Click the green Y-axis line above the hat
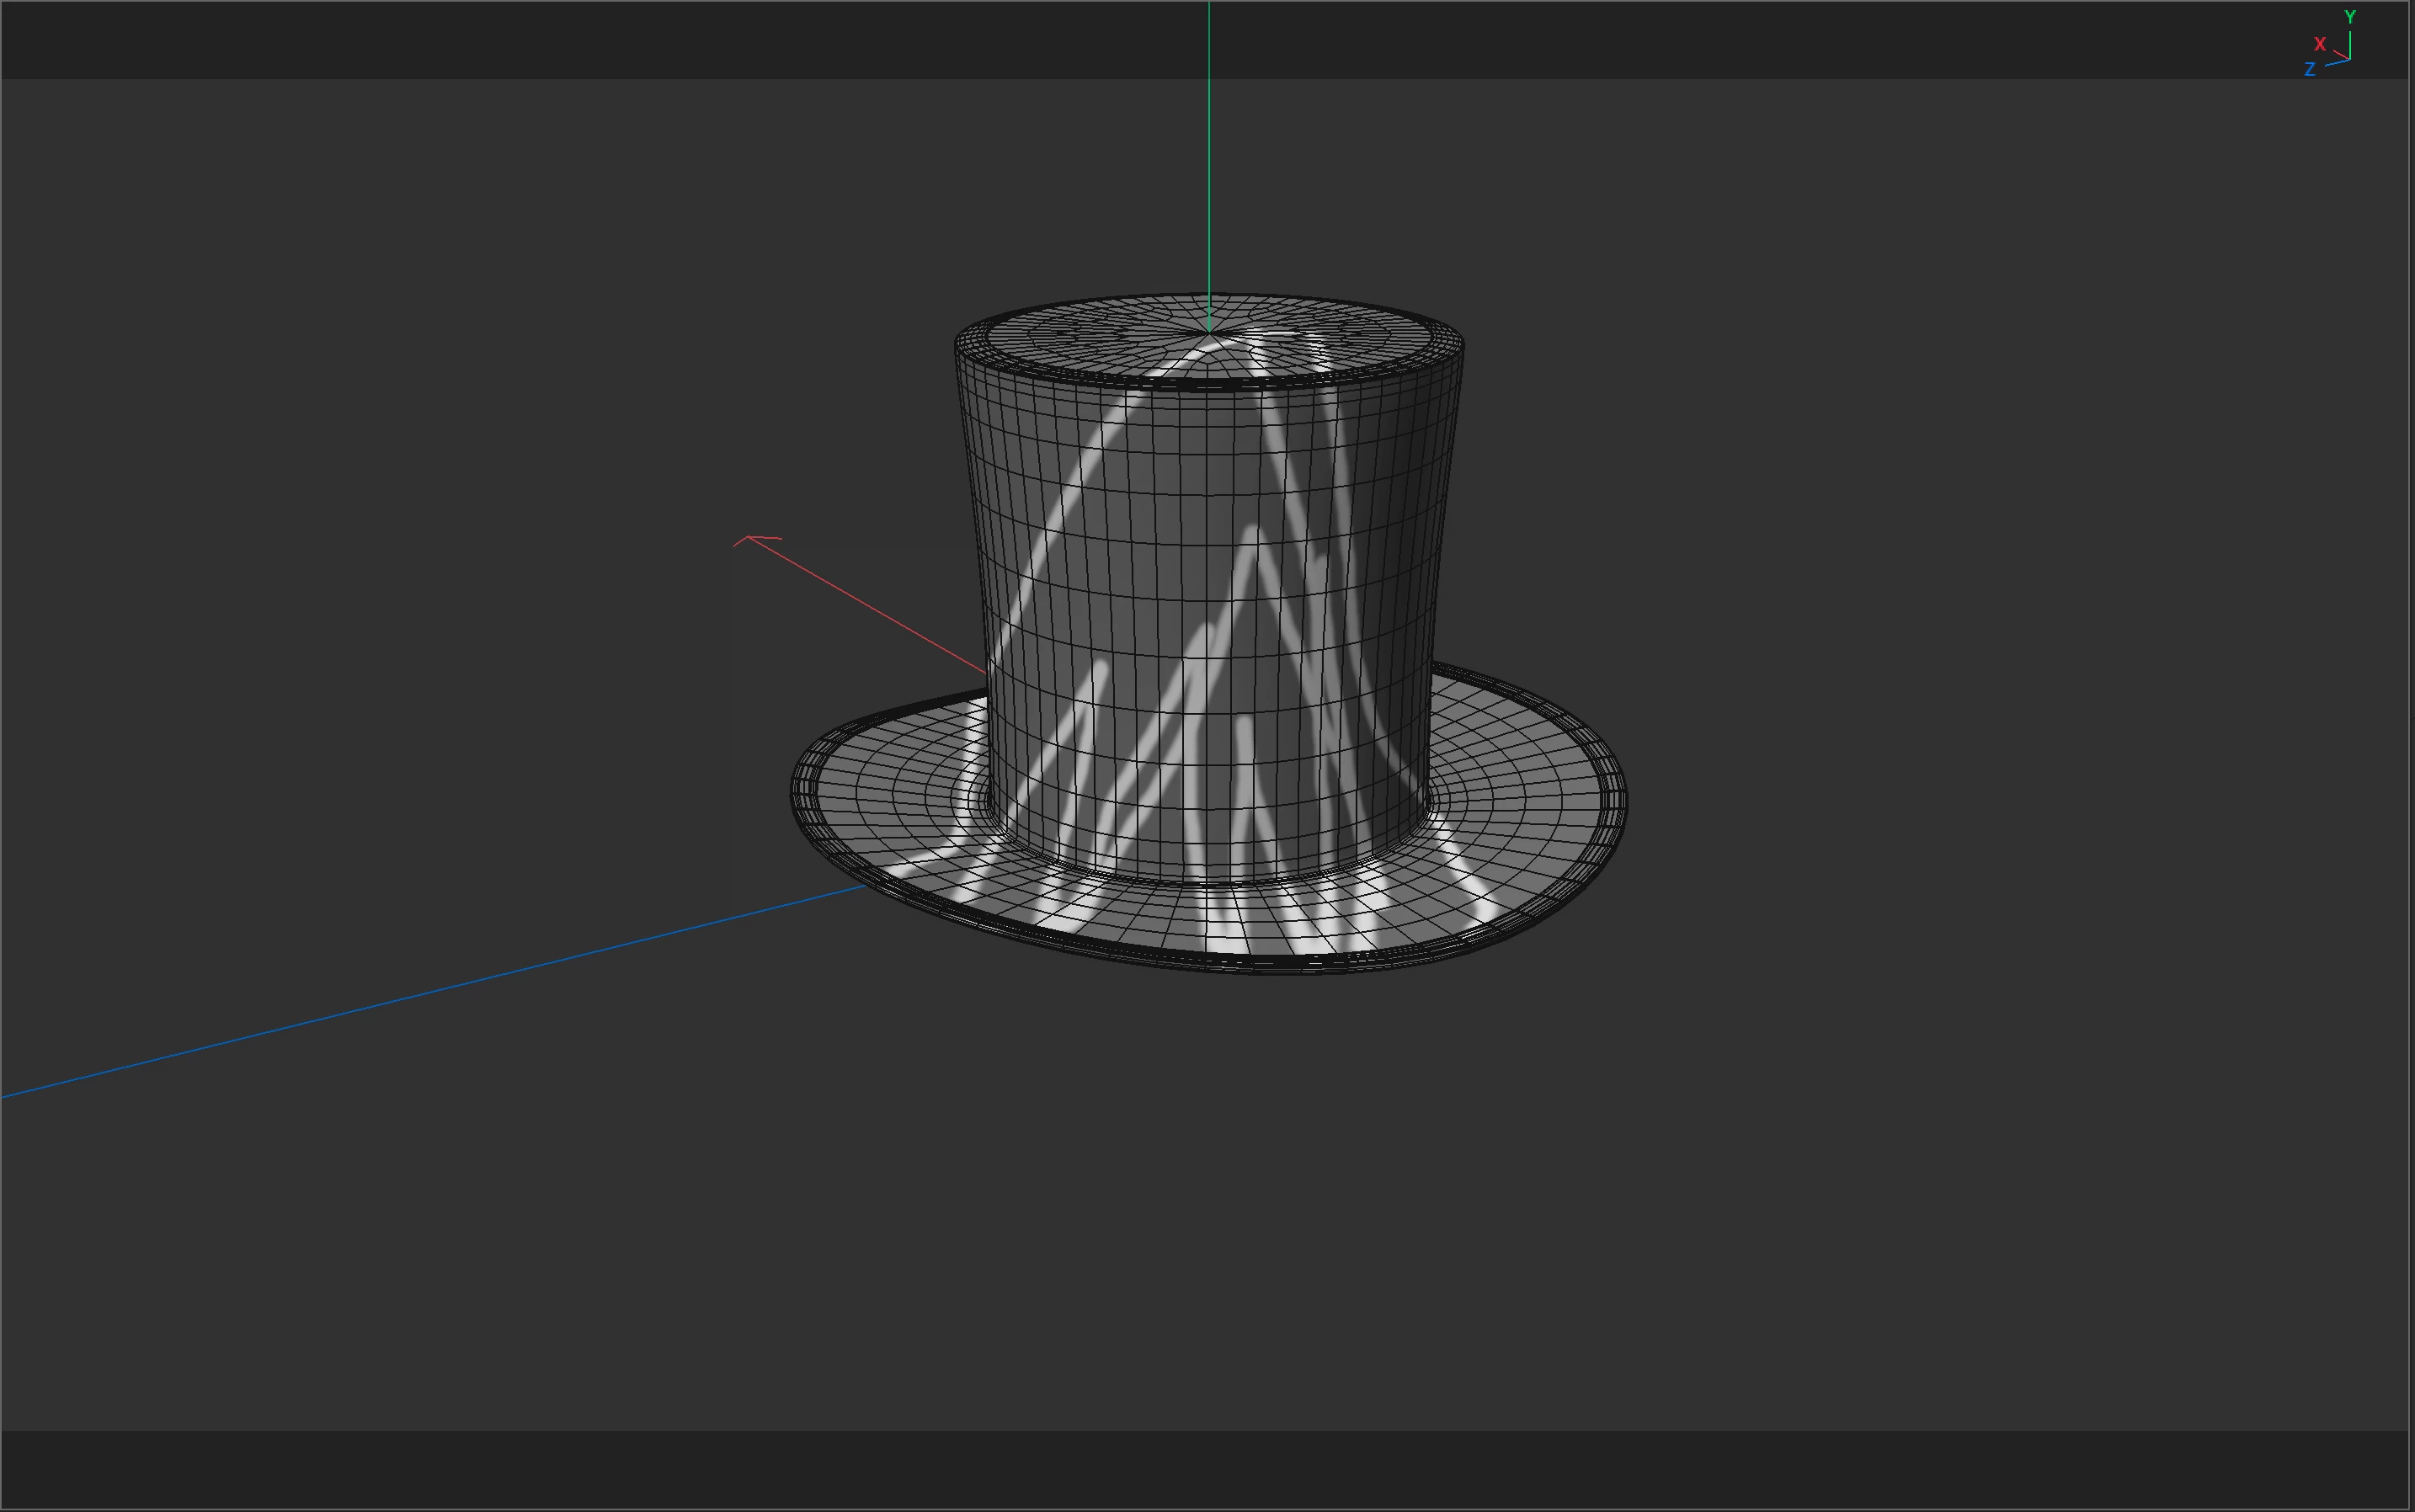2415x1512 pixels. pos(1209,150)
